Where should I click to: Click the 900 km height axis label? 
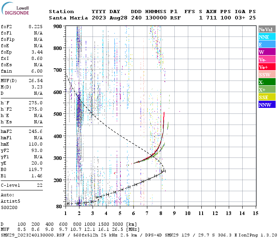click(58, 27)
